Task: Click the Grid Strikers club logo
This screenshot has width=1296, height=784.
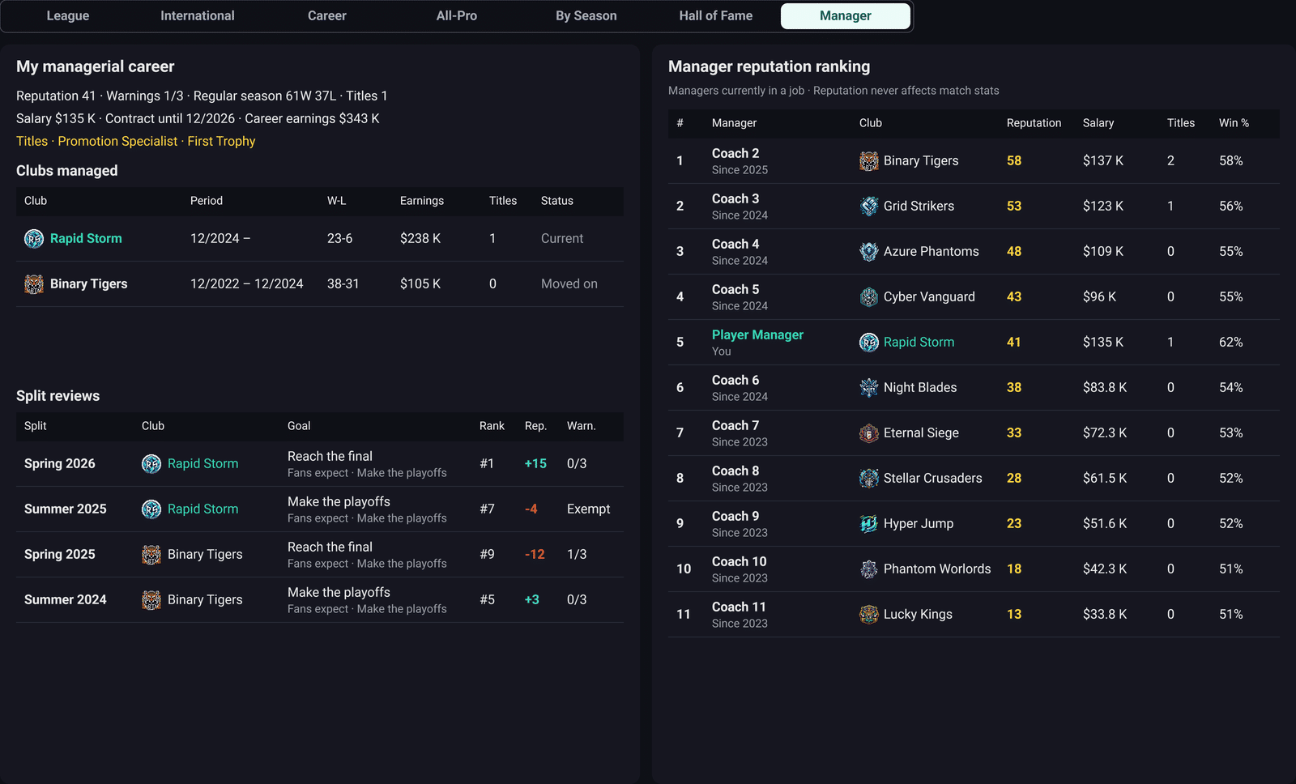Action: coord(869,206)
